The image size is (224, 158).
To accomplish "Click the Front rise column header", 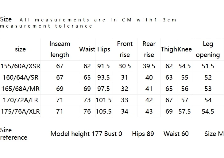I will 125,49.
